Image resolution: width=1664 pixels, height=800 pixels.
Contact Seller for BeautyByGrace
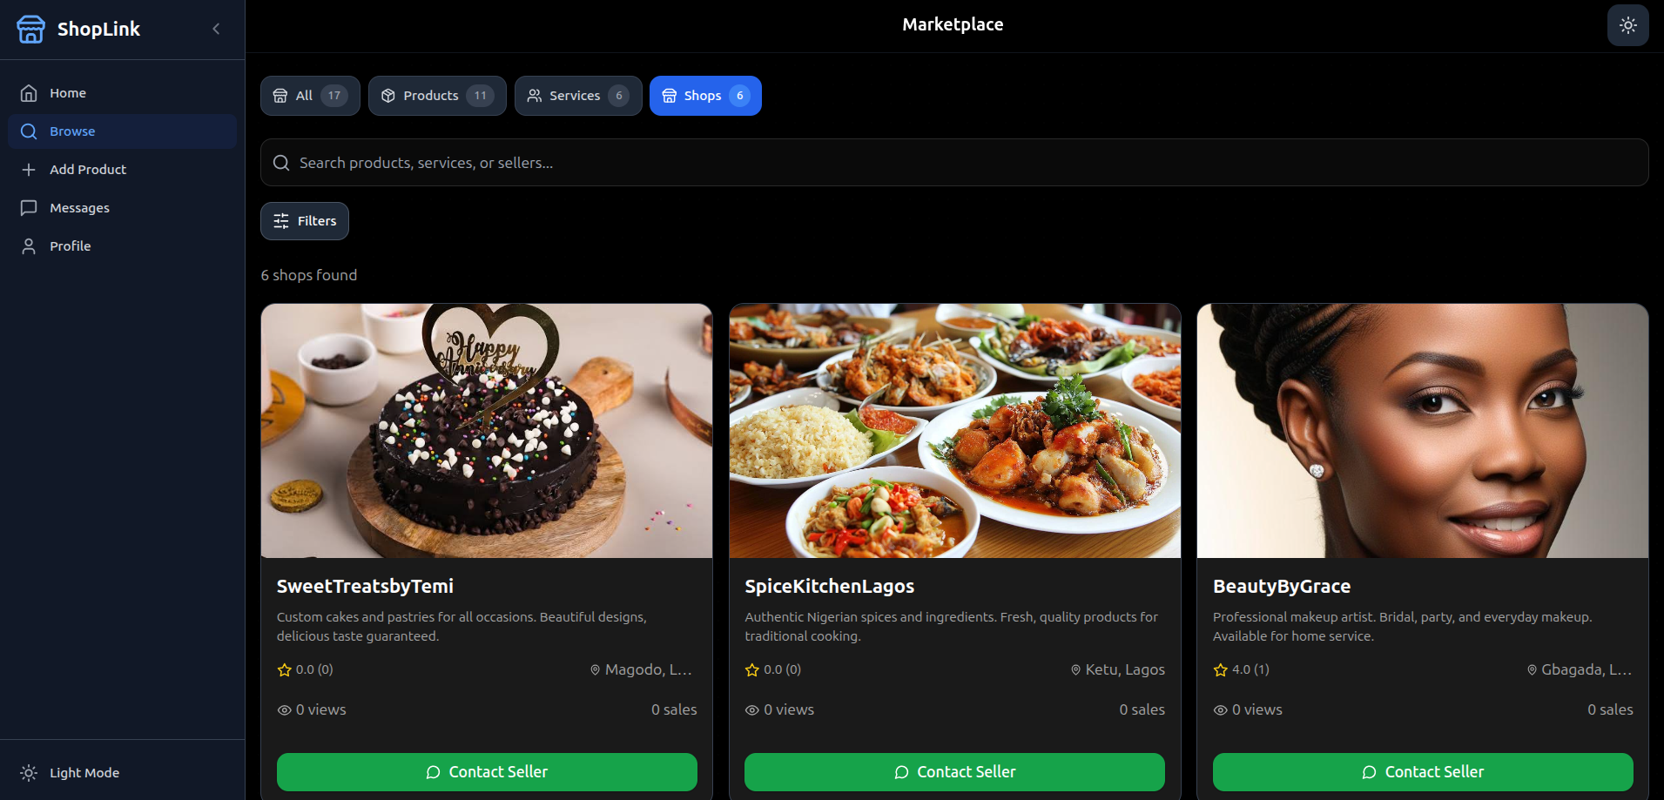(1423, 772)
